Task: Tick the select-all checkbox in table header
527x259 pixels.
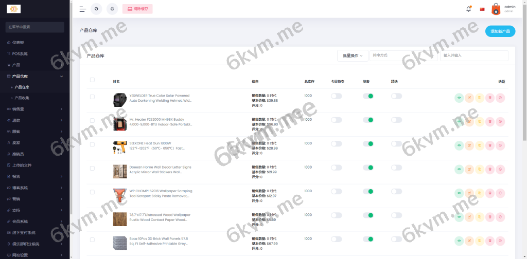Action: coord(92,80)
